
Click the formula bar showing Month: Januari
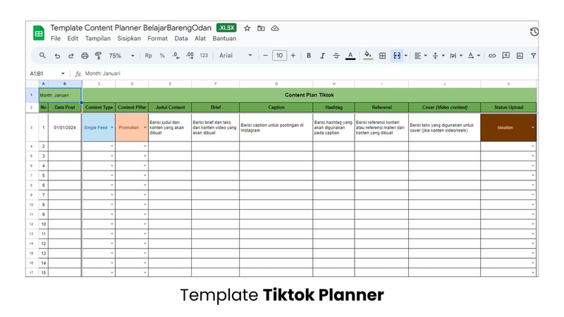click(309, 74)
